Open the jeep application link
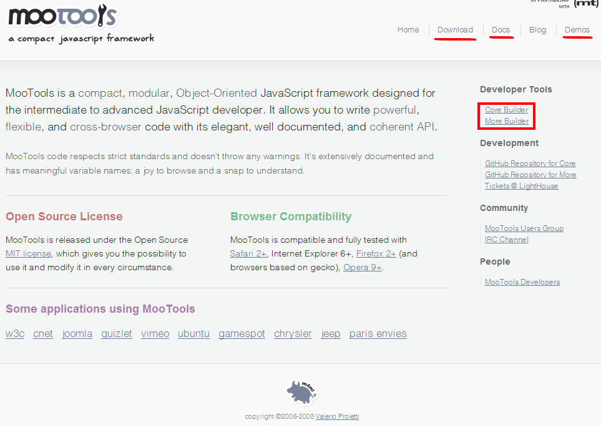The width and height of the screenshot is (601, 425). tap(331, 334)
